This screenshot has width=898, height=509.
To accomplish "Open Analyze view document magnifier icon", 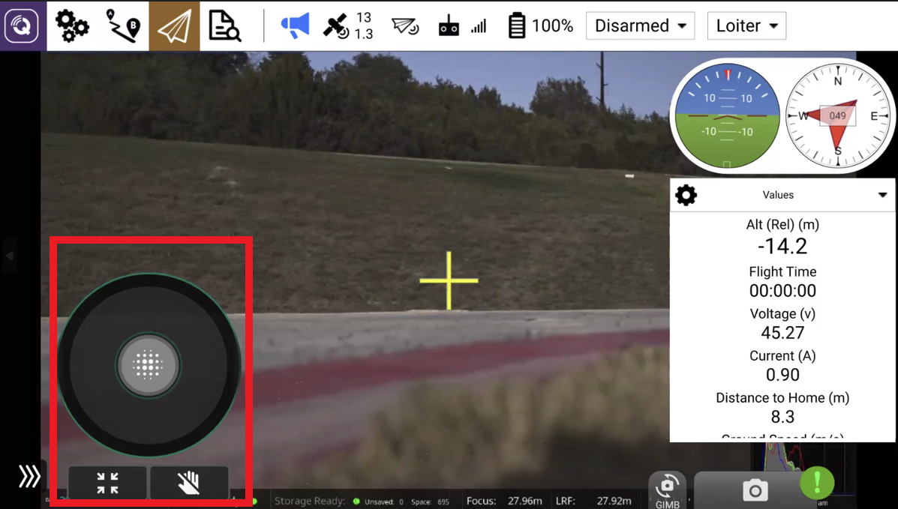I will [x=224, y=26].
